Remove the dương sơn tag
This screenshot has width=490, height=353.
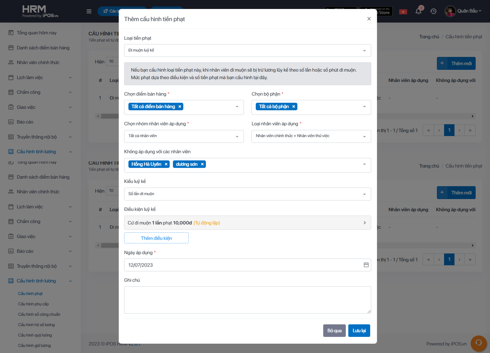click(x=202, y=164)
